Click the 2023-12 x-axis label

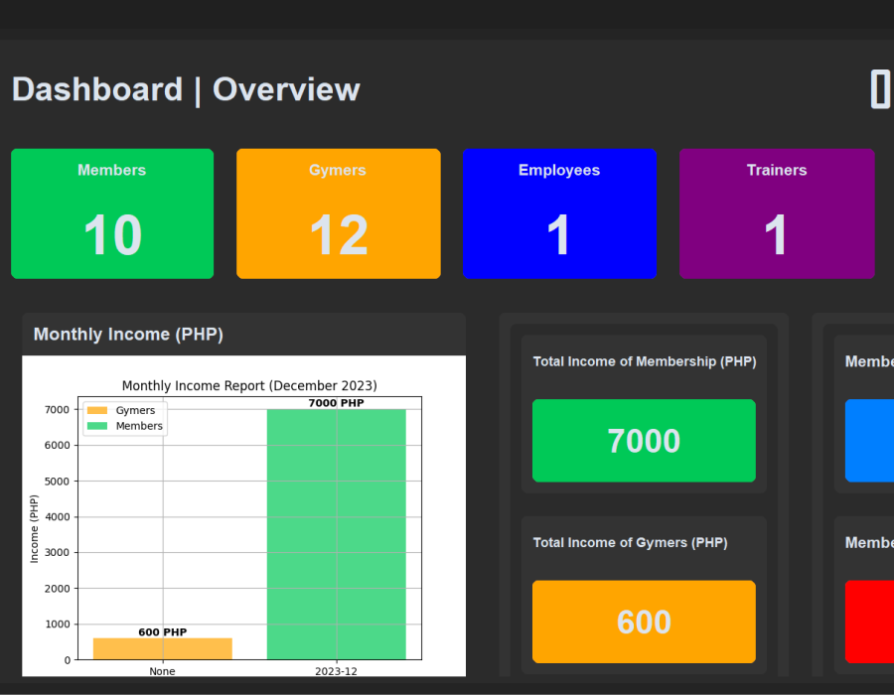point(336,671)
